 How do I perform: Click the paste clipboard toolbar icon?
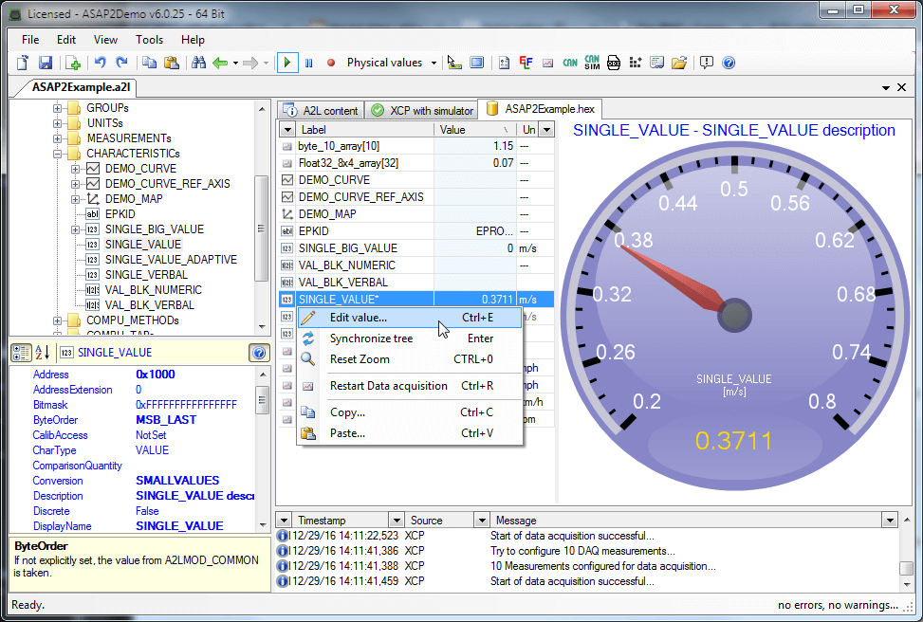[x=172, y=63]
